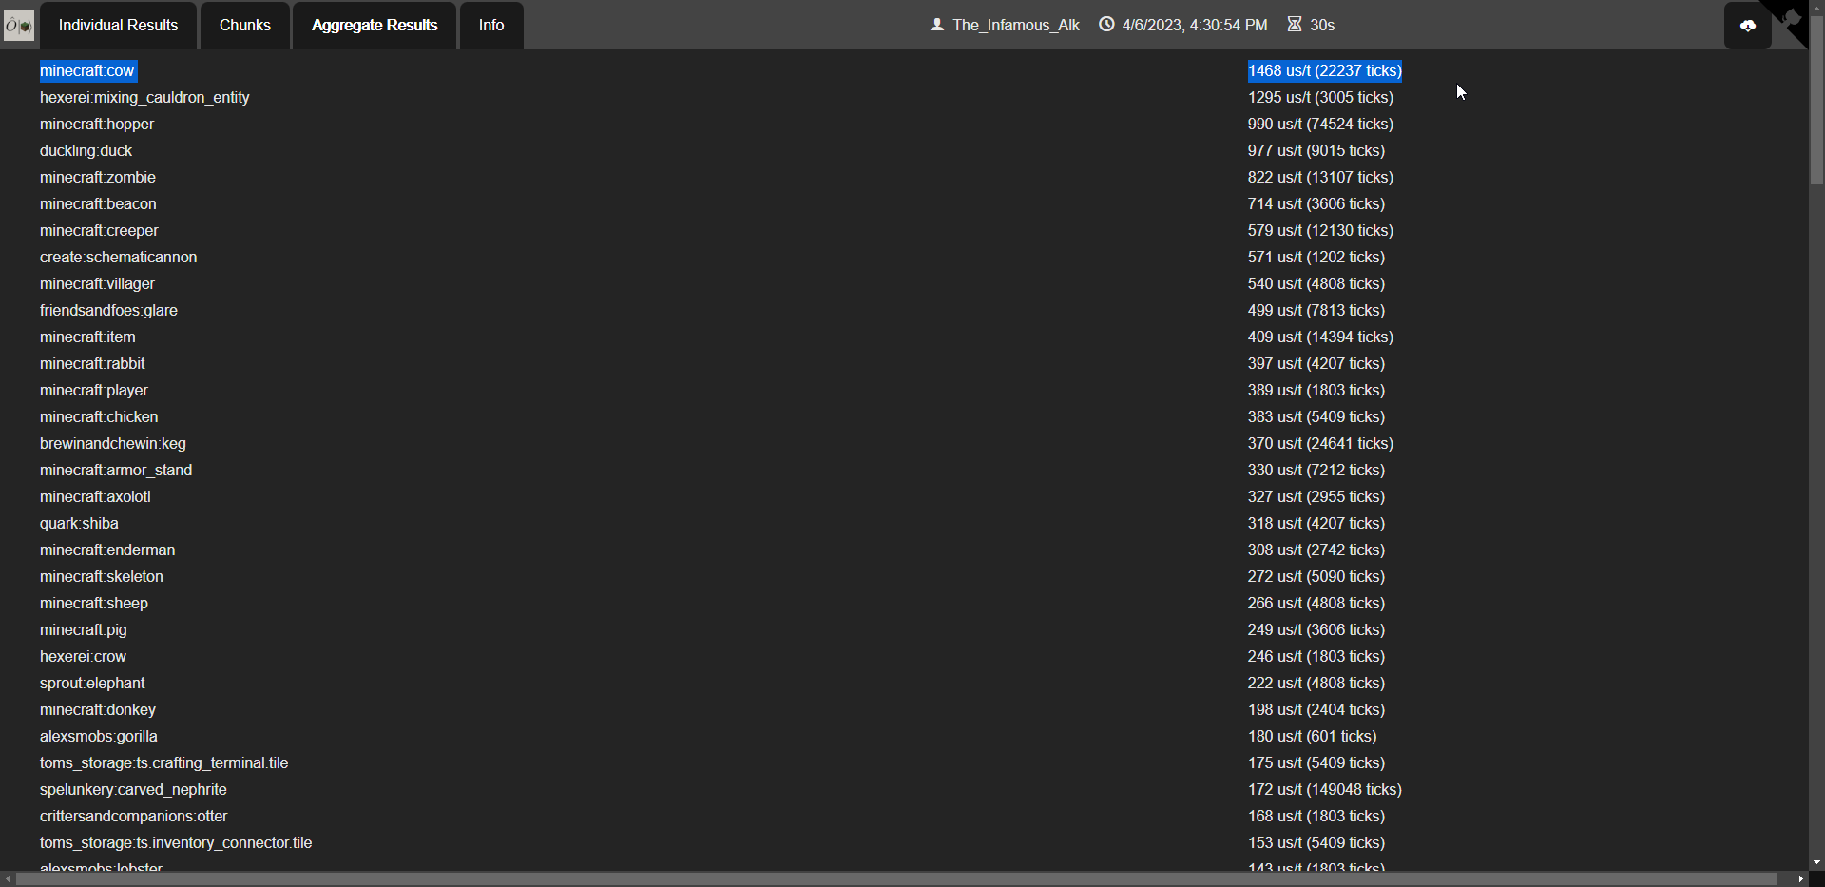
Task: Click the sprout:elephant entry
Action: [x=92, y=684]
